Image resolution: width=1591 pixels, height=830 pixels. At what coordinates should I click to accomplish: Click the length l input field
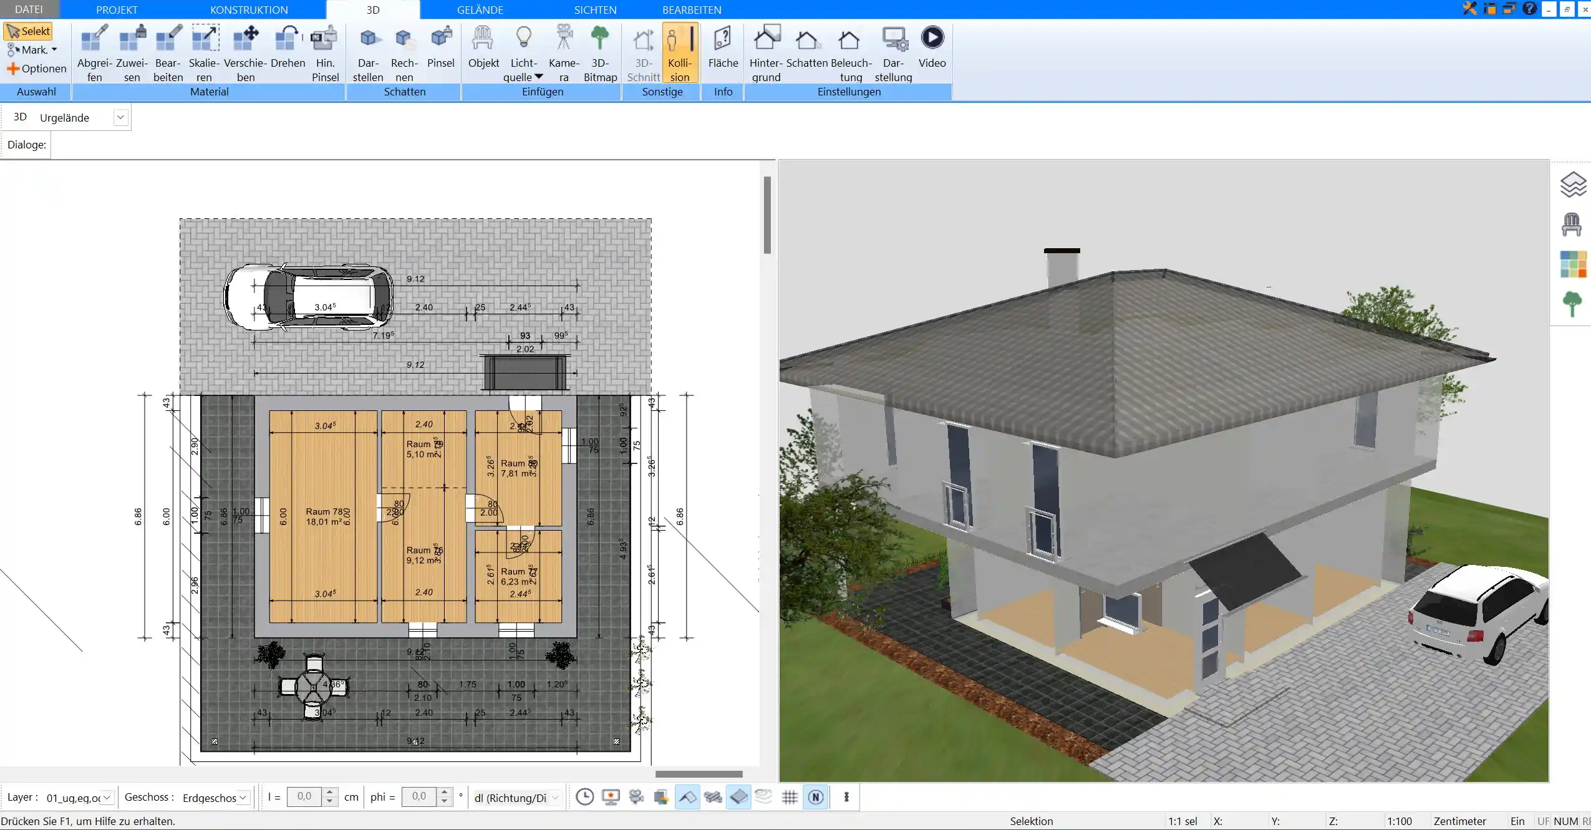(x=304, y=797)
